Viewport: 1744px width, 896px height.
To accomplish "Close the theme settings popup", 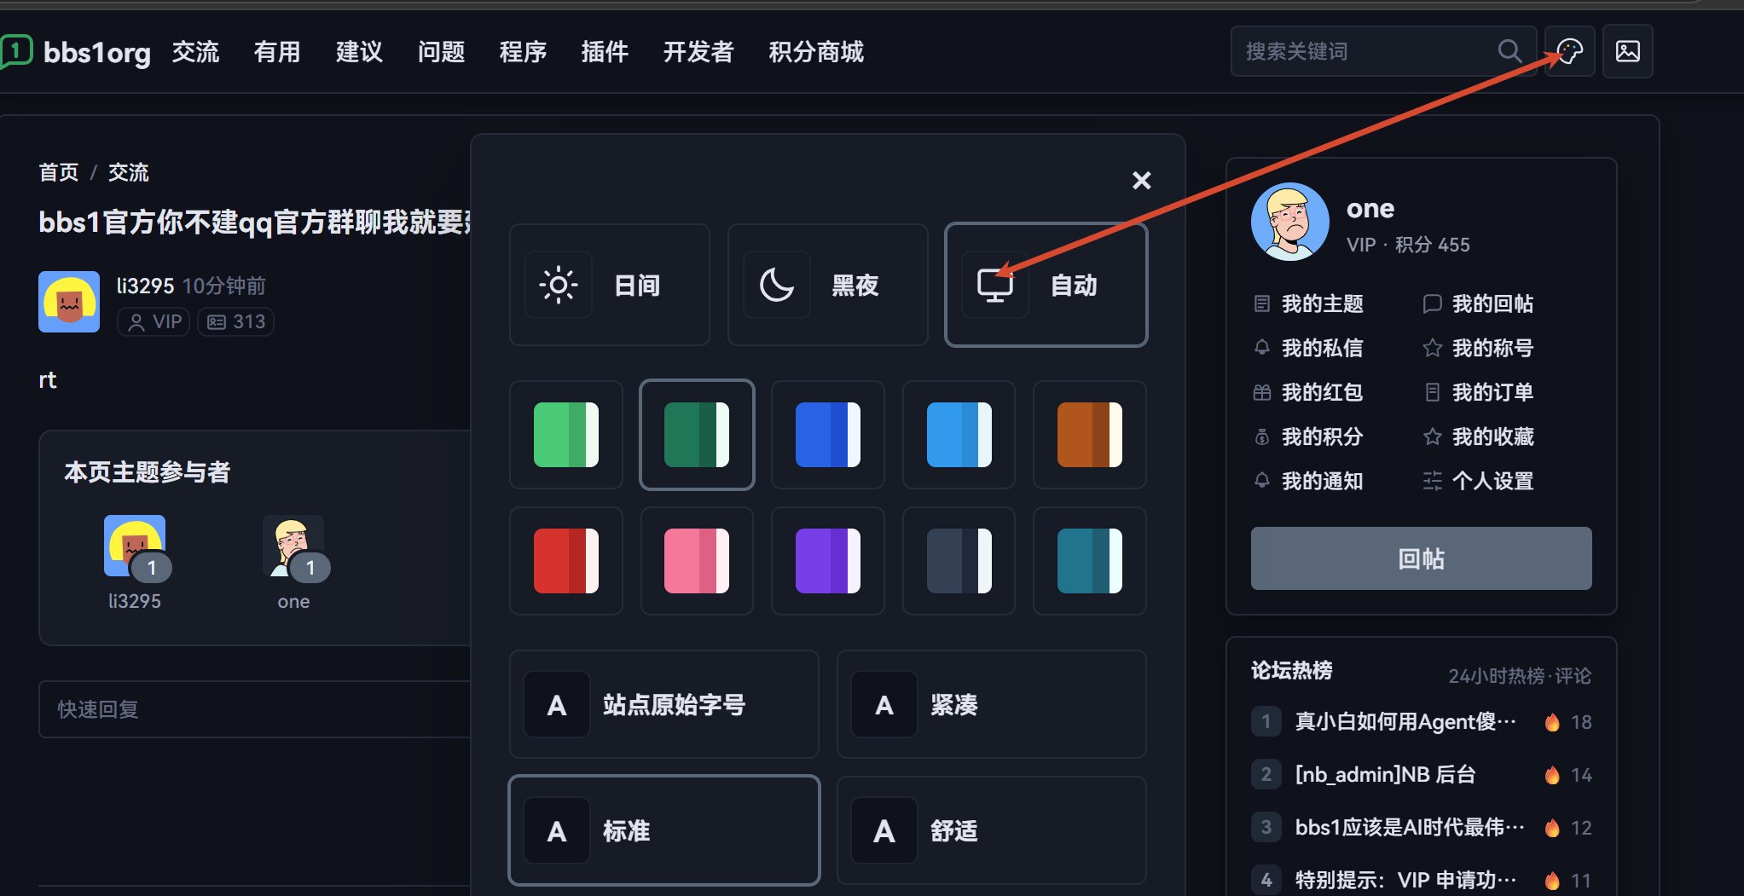I will click(1141, 180).
